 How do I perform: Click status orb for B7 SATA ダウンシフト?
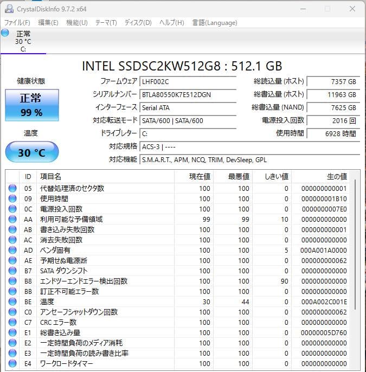12,271
